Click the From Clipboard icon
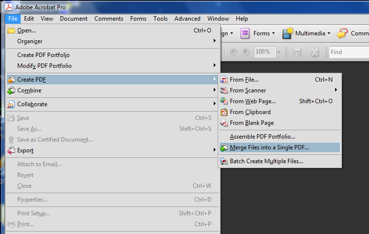The height and width of the screenshot is (234, 369). 224,112
